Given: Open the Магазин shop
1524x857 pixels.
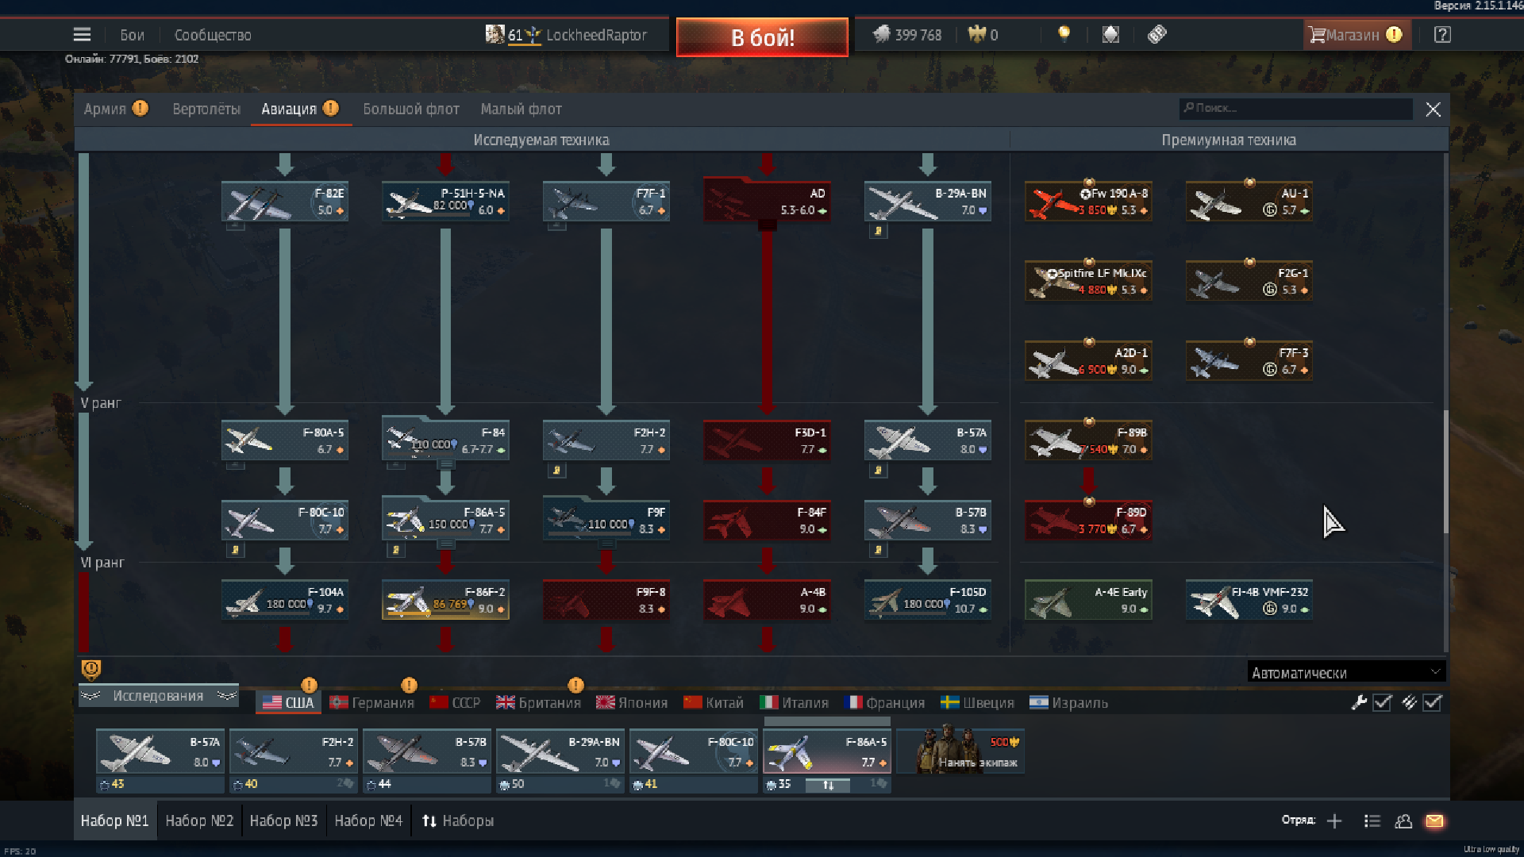Looking at the screenshot, I should pos(1357,35).
